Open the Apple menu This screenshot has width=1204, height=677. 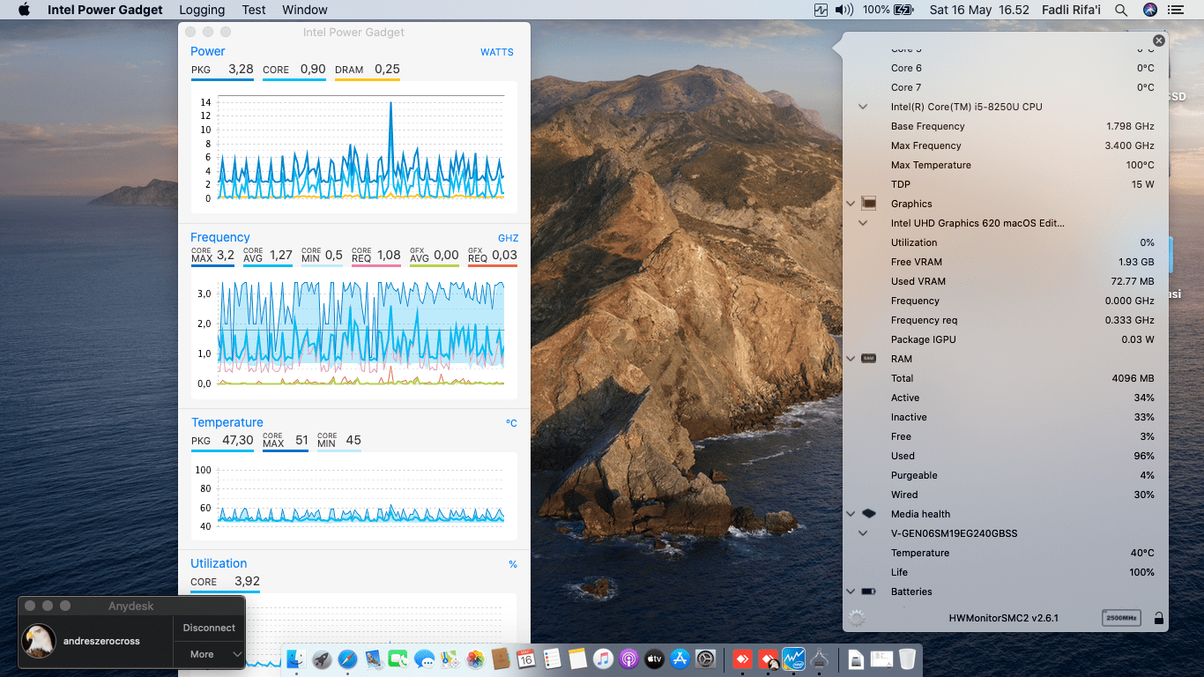(24, 10)
